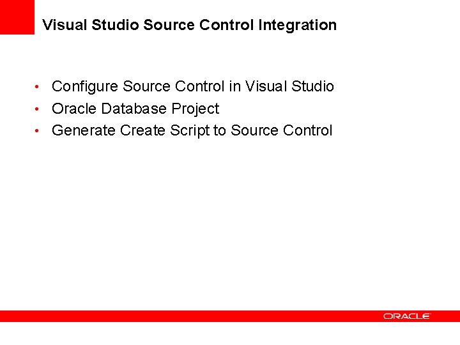Click the bullet dot before Oracle Database Project
This screenshot has height=345, width=460.
[x=38, y=109]
